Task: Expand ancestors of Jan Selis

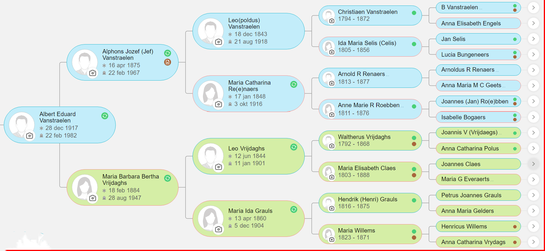Action: pyautogui.click(x=533, y=39)
